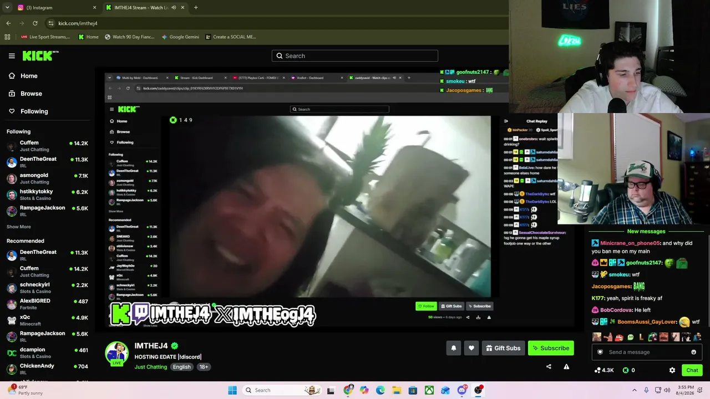Follow the channel with the heart icon

coord(471,348)
